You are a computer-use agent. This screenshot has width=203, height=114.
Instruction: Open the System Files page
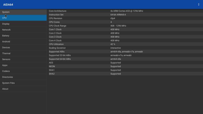click(23, 83)
